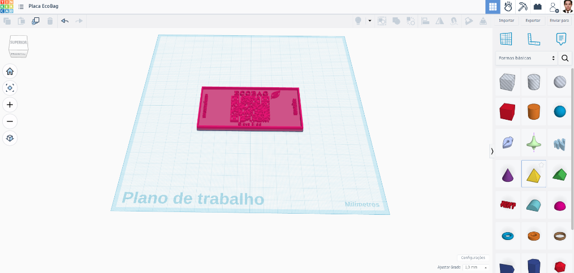Open the designs list icon
Image resolution: width=574 pixels, height=273 pixels.
(21, 7)
